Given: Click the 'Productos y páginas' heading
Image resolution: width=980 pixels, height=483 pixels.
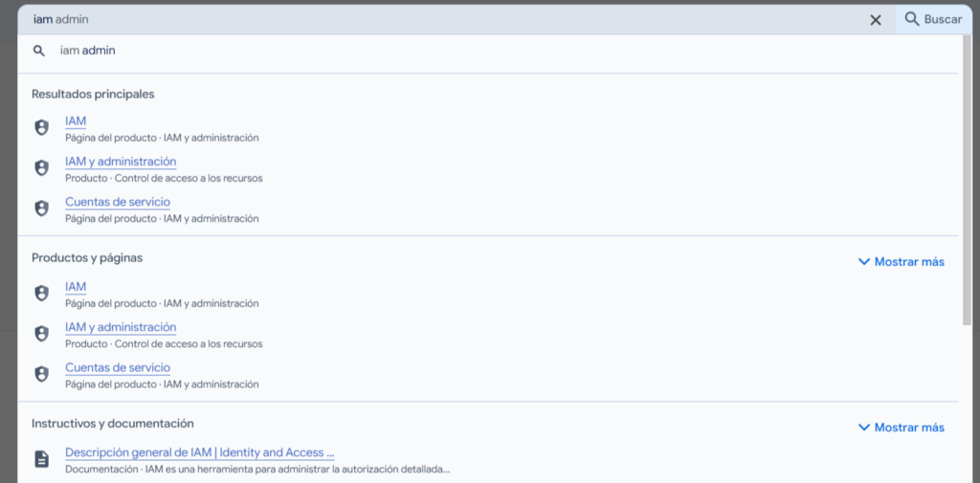Looking at the screenshot, I should [x=87, y=258].
